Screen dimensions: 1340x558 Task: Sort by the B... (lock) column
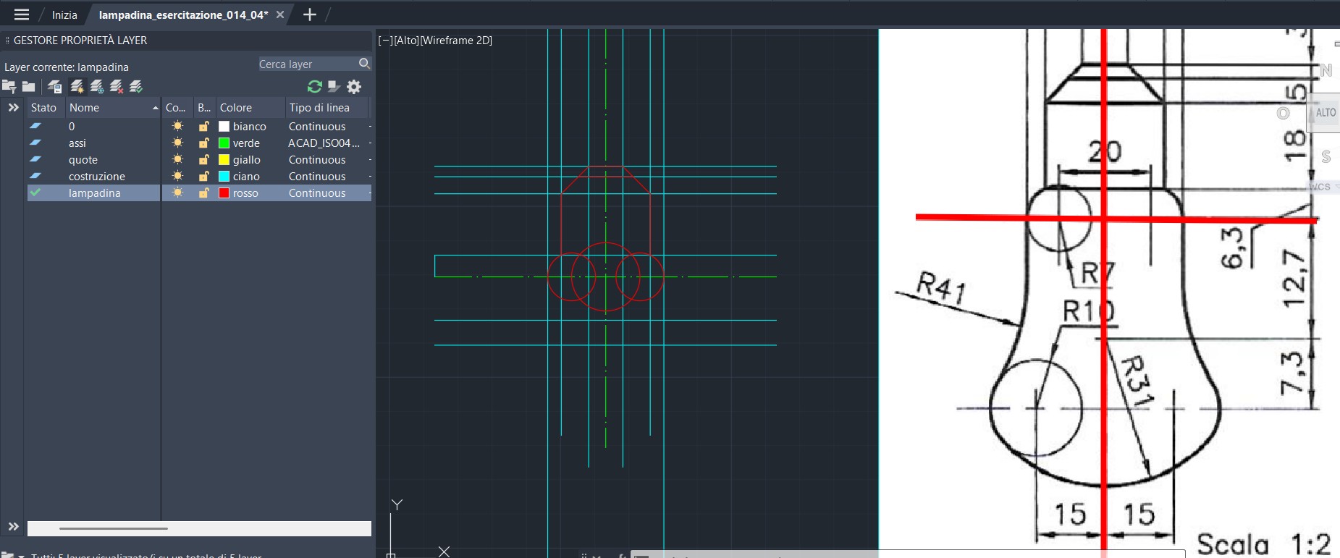[x=205, y=107]
